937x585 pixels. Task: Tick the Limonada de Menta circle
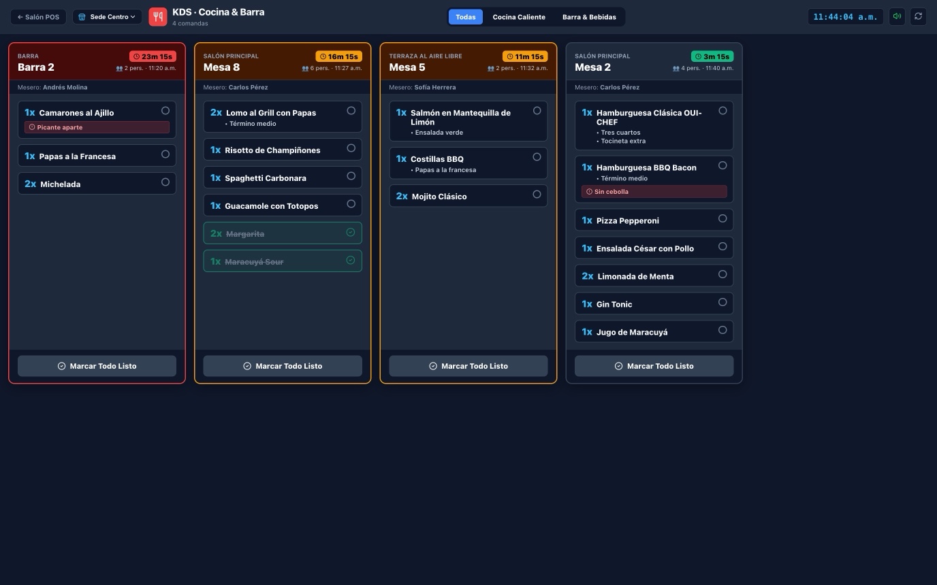tap(723, 274)
